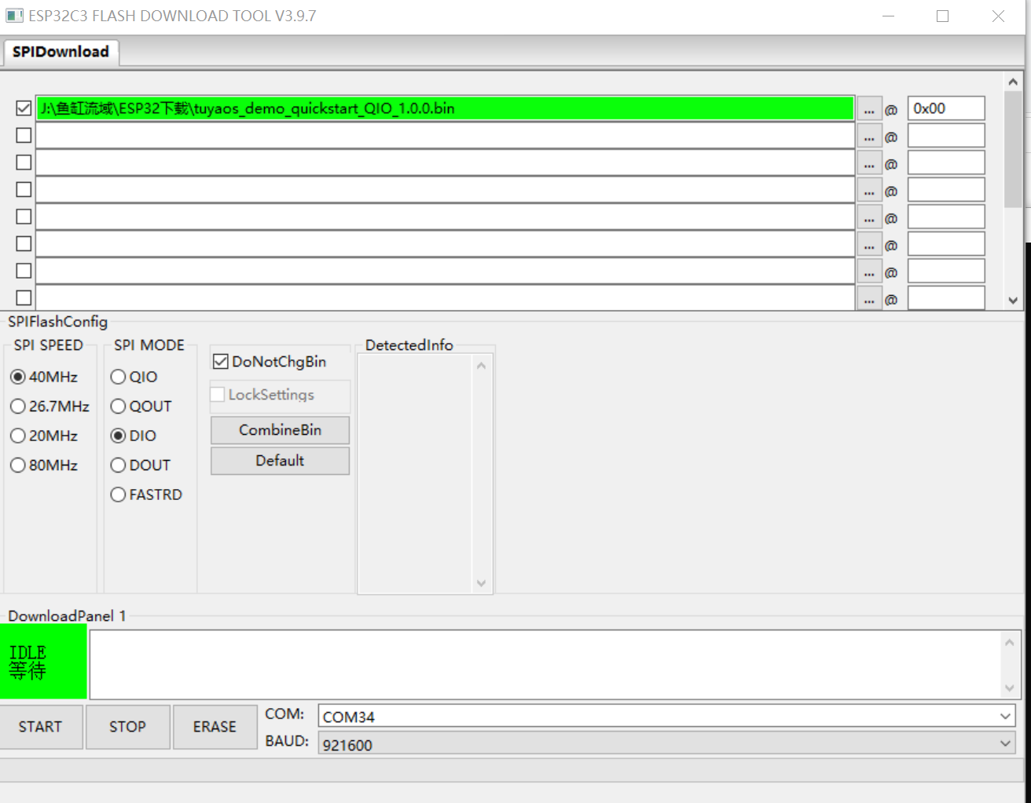Click the DetectedInfo scroll down arrow
The height and width of the screenshot is (803, 1031).
click(481, 583)
